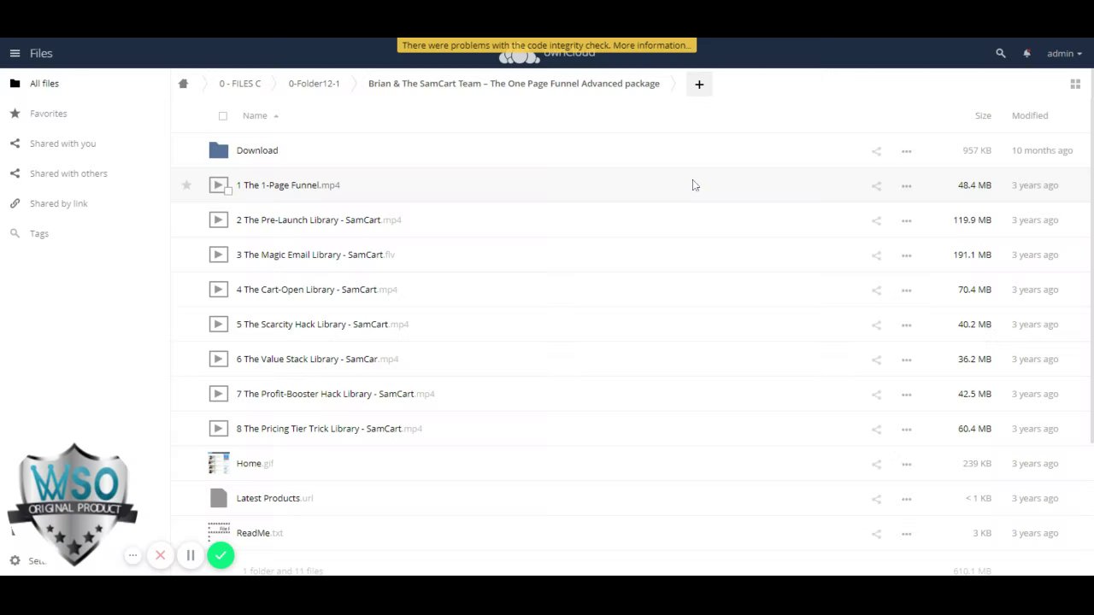Open 6 The Value Stack Library file
The width and height of the screenshot is (1094, 615).
click(x=317, y=360)
